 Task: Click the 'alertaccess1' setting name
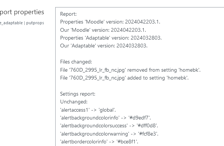(75, 110)
